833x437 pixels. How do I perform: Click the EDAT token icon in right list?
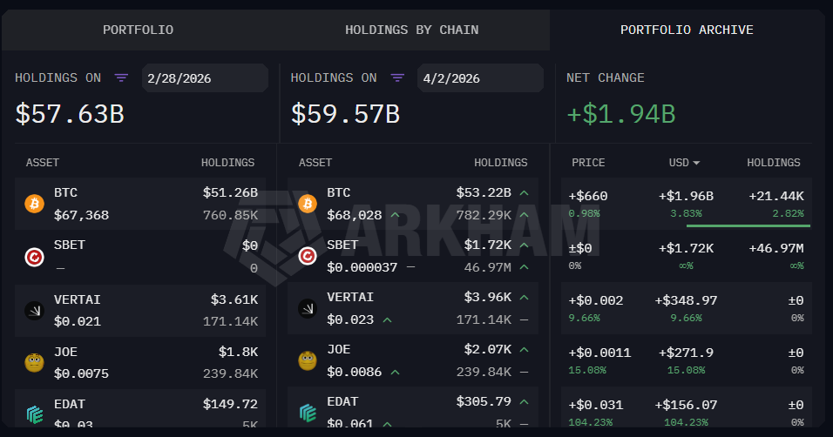[308, 413]
